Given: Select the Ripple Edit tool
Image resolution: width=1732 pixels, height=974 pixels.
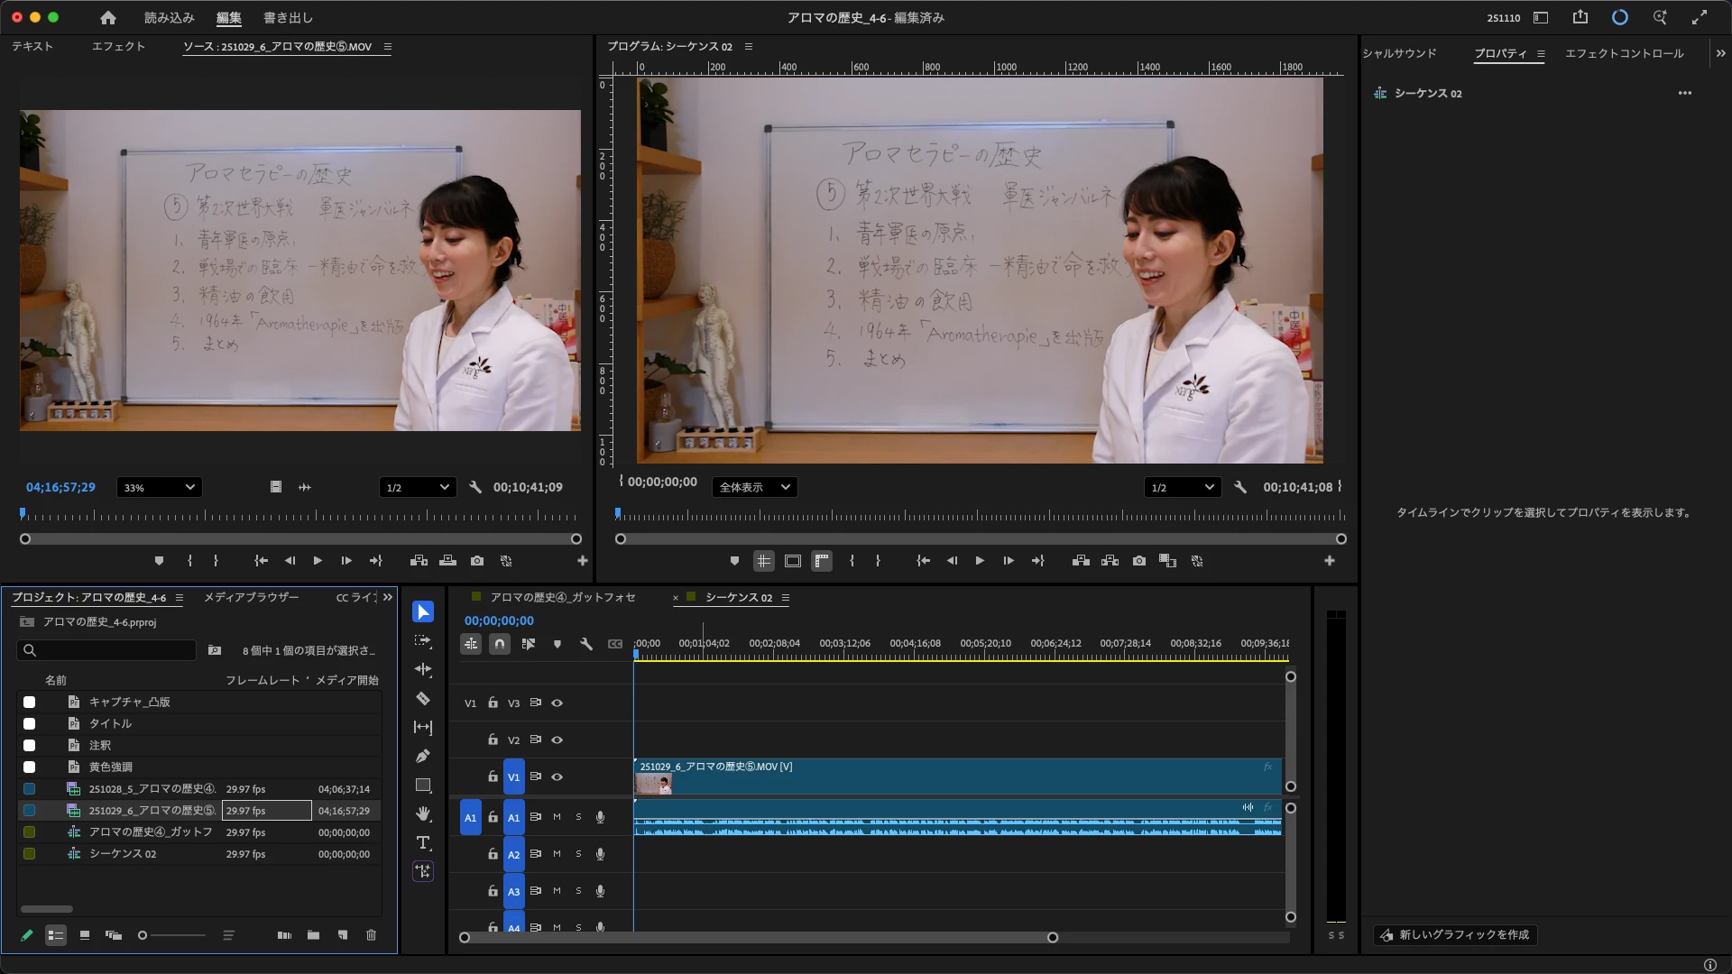Looking at the screenshot, I should [x=422, y=669].
